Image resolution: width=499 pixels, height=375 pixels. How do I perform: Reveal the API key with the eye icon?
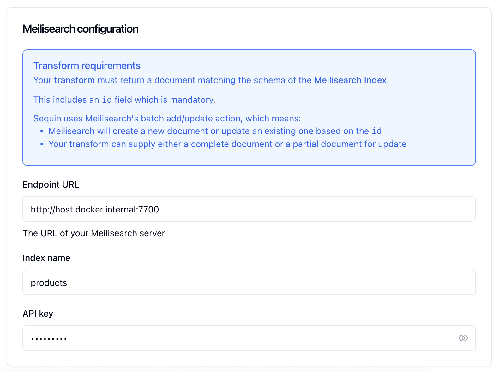point(463,338)
